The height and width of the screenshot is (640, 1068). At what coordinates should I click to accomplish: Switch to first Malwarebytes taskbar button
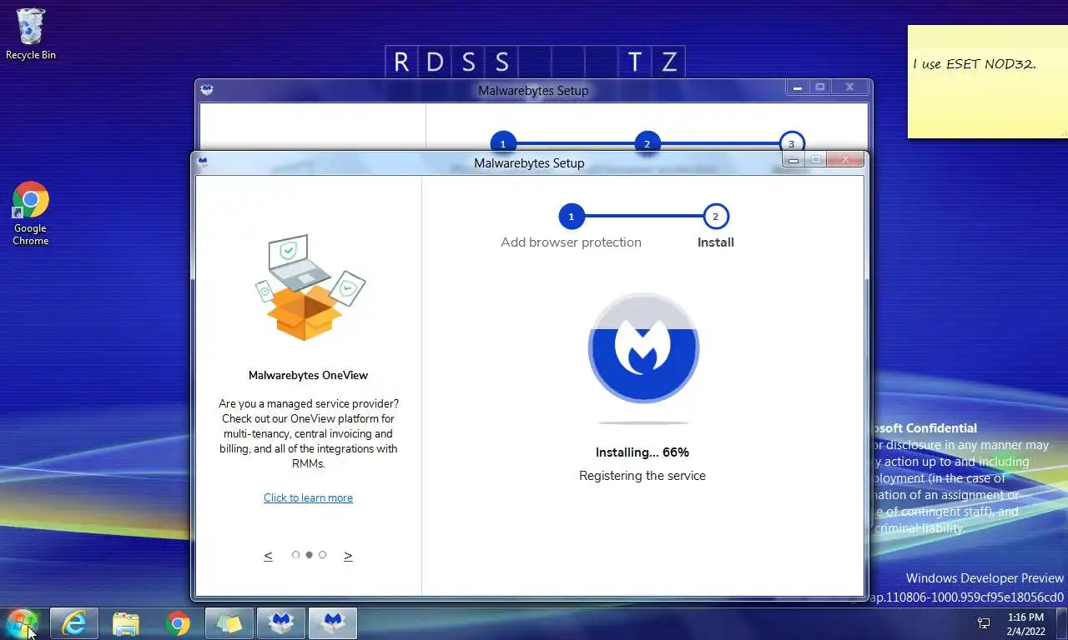point(281,623)
